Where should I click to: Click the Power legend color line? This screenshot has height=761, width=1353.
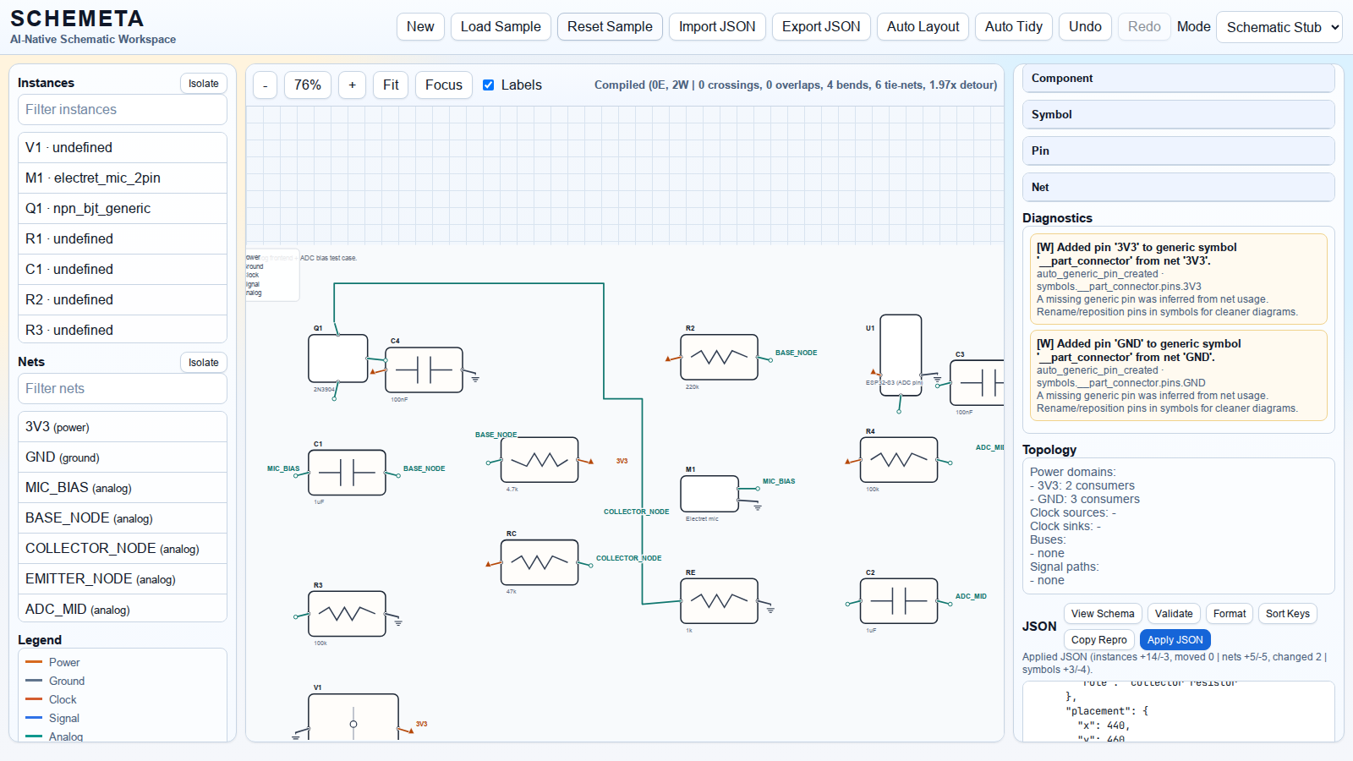point(34,662)
